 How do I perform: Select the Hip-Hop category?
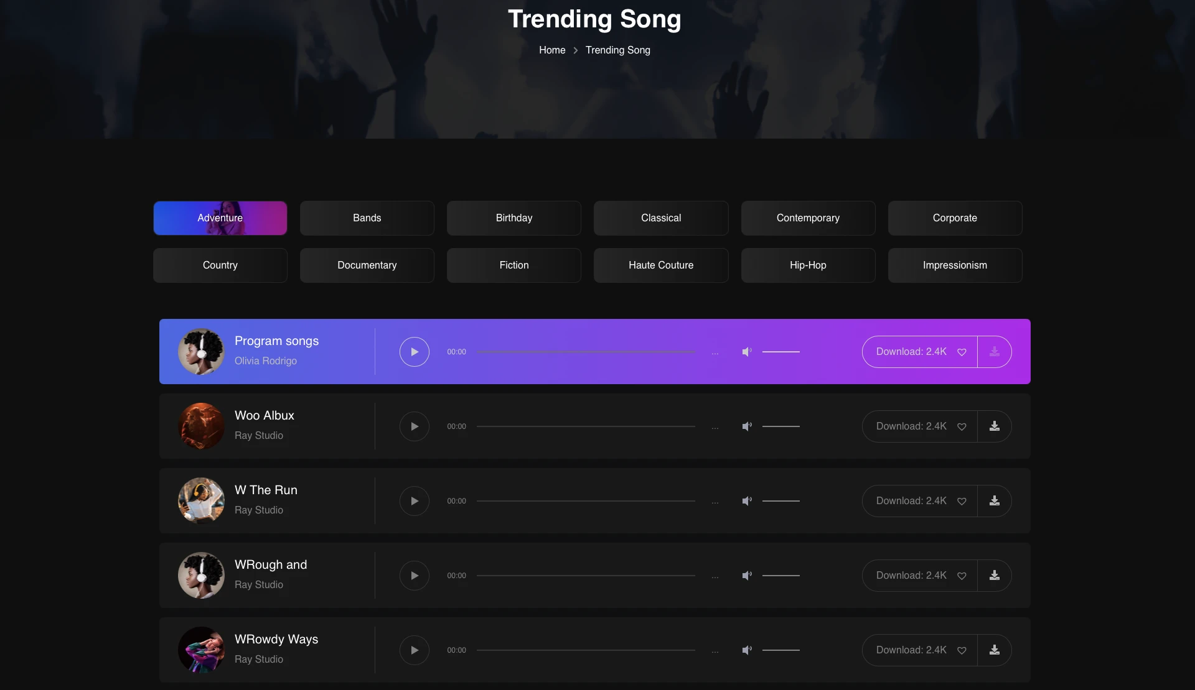(x=808, y=265)
